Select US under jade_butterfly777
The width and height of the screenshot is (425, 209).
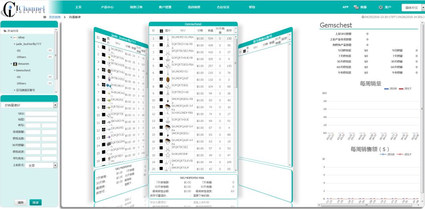pos(19,51)
